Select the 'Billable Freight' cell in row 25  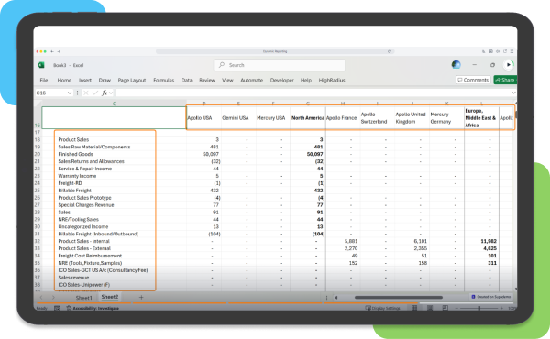pyautogui.click(x=75, y=191)
